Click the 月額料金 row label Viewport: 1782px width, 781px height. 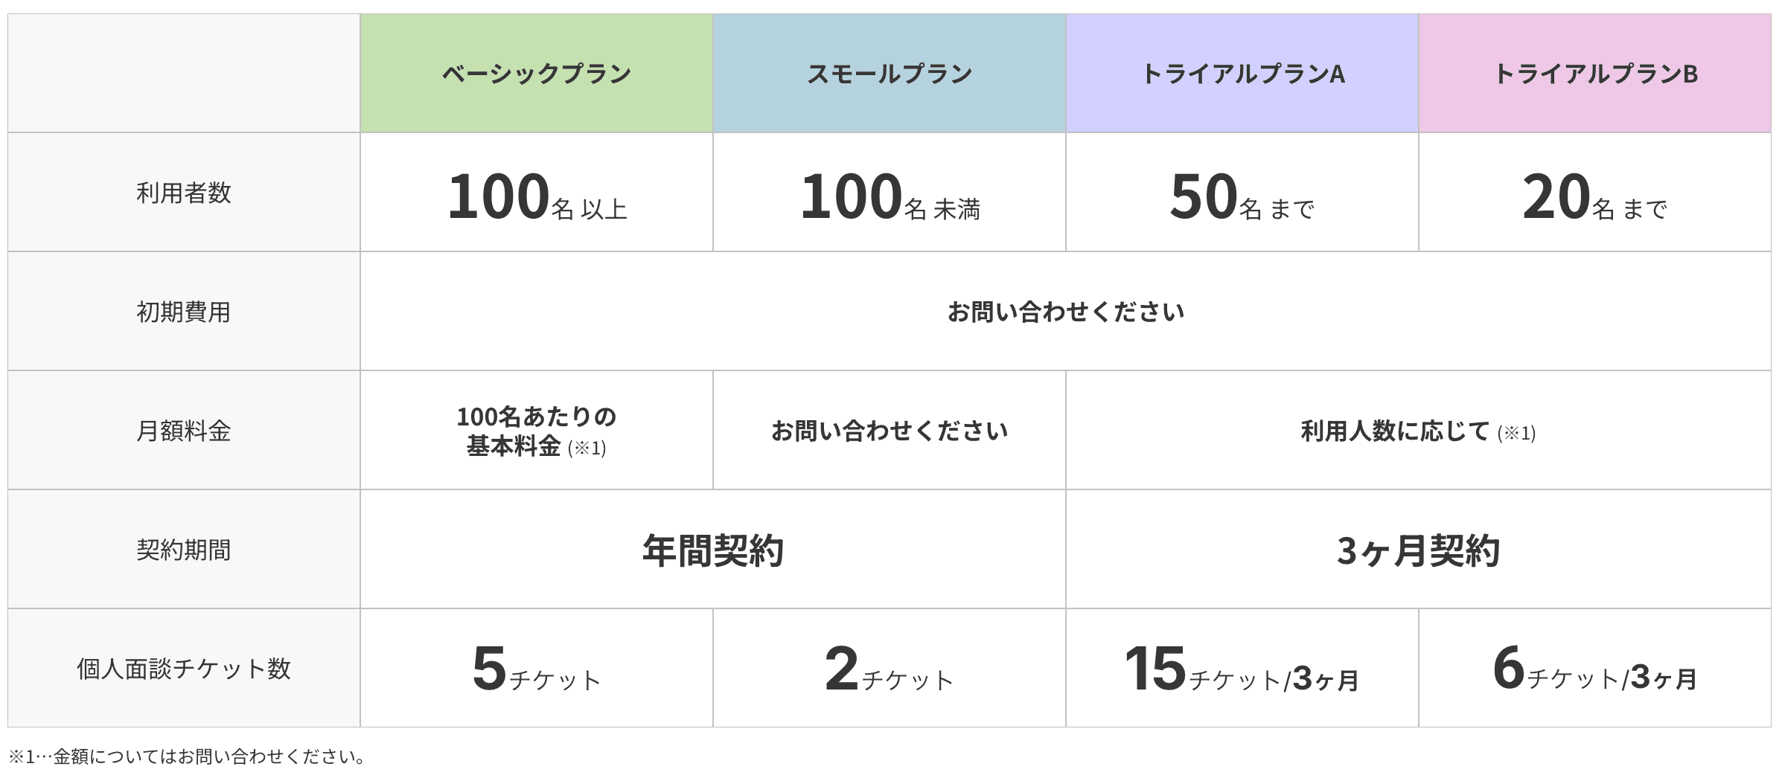point(184,430)
